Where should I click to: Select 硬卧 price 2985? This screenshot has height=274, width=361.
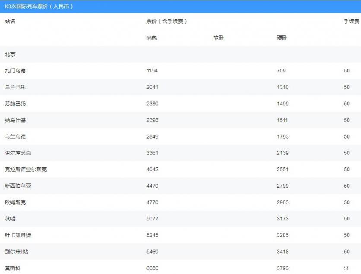tap(282, 202)
